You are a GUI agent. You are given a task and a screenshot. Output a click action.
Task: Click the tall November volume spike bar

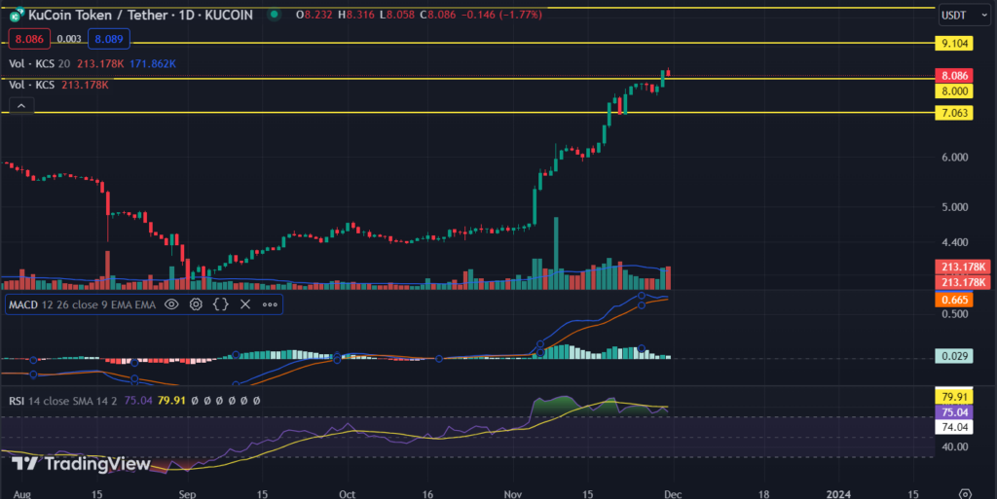[556, 253]
